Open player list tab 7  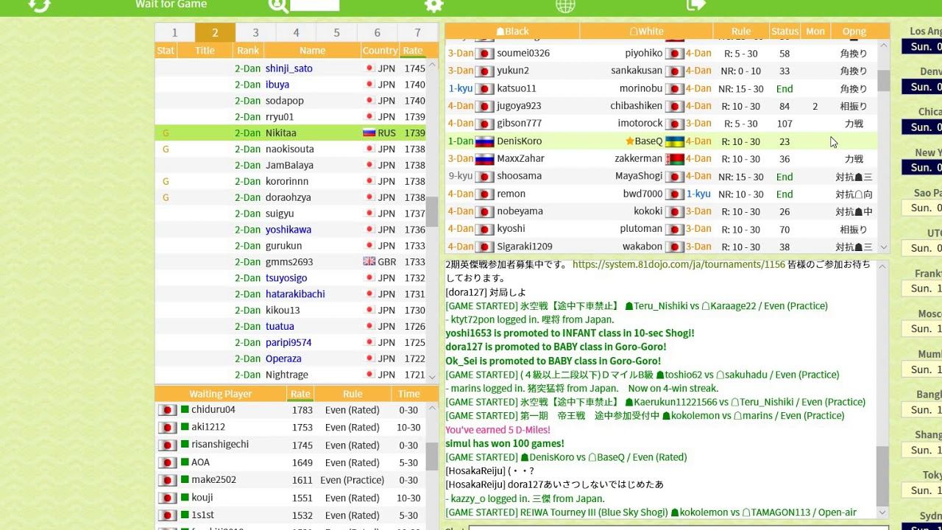click(x=417, y=32)
